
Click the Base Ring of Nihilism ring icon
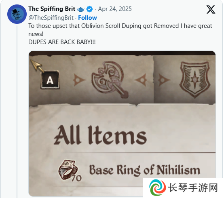coord(68,169)
